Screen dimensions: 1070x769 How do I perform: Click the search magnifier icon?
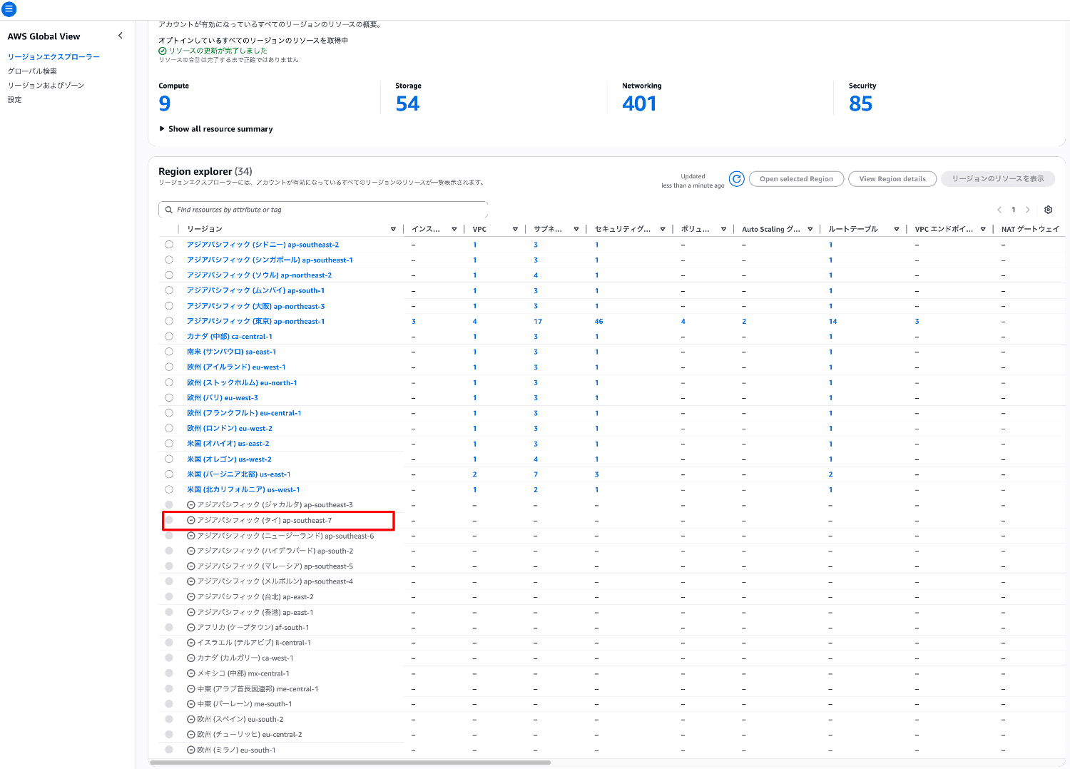[x=169, y=210]
